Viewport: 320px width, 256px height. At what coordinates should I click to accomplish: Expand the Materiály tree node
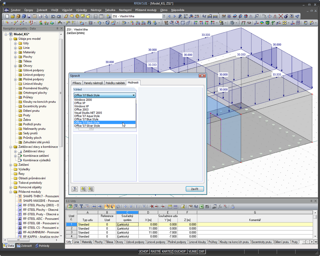click(x=16, y=52)
